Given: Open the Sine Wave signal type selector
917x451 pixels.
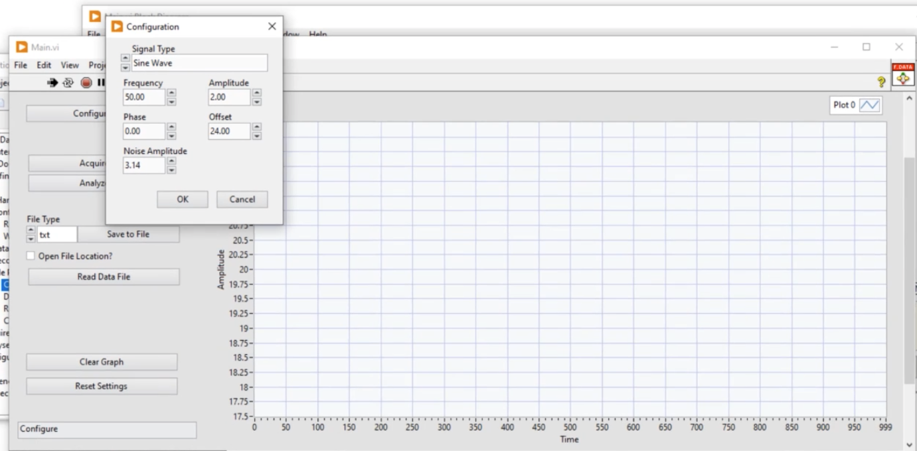Looking at the screenshot, I should click(x=199, y=64).
